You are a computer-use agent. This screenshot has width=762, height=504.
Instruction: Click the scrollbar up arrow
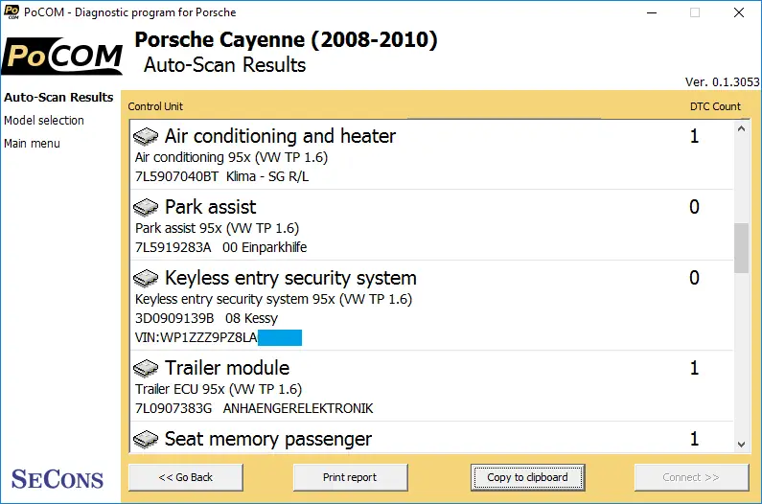741,128
